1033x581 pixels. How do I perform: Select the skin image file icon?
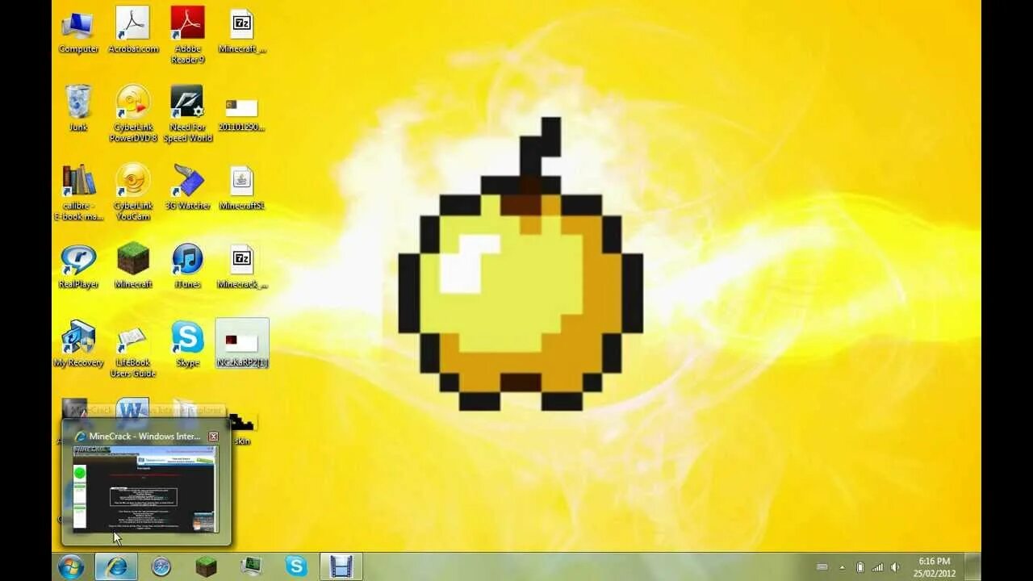click(242, 428)
